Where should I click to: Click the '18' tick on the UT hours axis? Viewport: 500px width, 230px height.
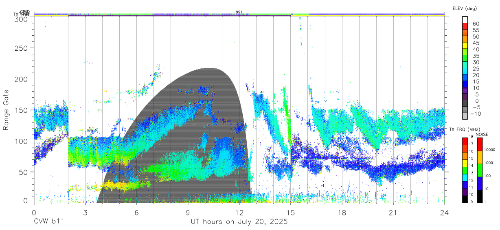tap(342, 212)
